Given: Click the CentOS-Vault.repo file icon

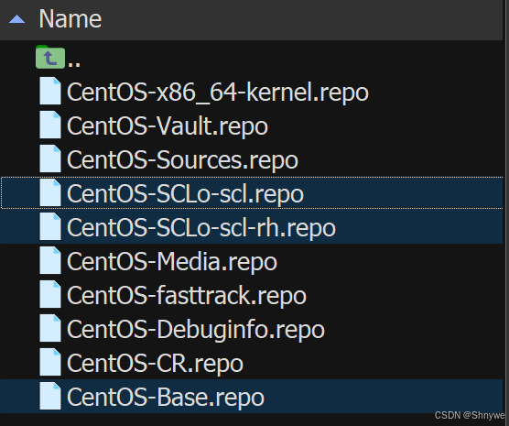Looking at the screenshot, I should 50,125.
